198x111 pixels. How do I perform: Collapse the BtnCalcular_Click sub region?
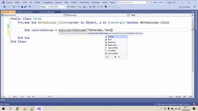pos(10,23)
